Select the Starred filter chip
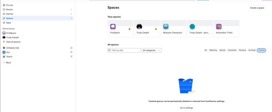 (222, 50)
